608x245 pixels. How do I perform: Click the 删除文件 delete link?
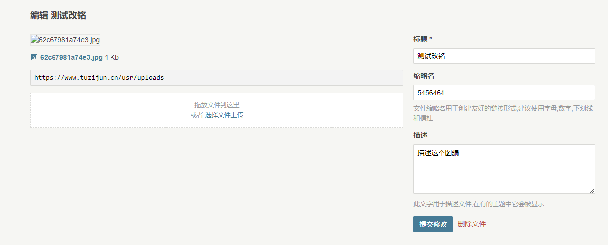coord(472,224)
